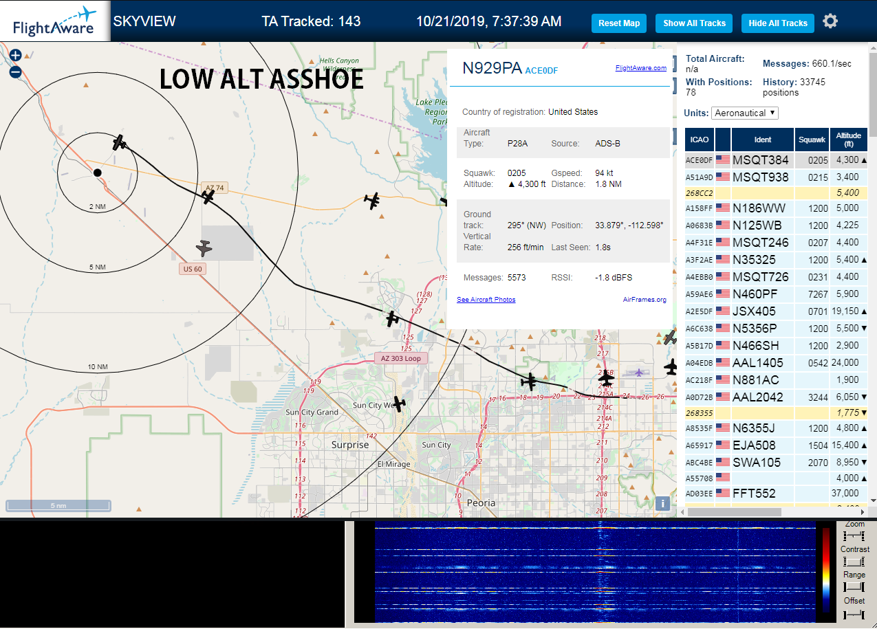Select the N6355J row
The width and height of the screenshot is (877, 629).
pyautogui.click(x=777, y=428)
